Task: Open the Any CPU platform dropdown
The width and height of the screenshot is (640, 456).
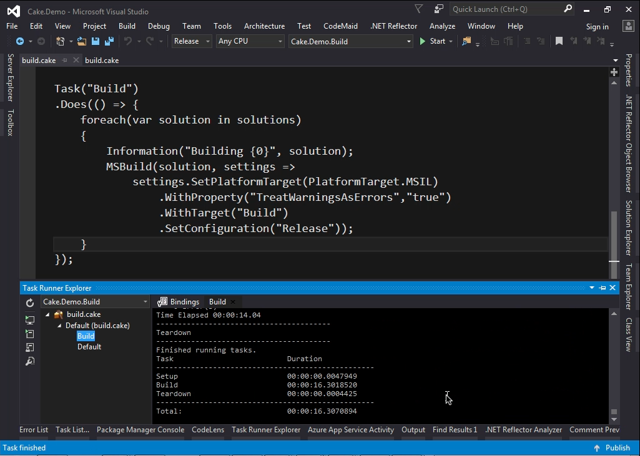Action: coord(250,41)
